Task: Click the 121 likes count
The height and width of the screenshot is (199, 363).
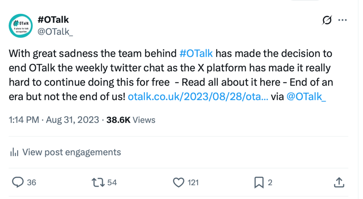Action: point(193,183)
